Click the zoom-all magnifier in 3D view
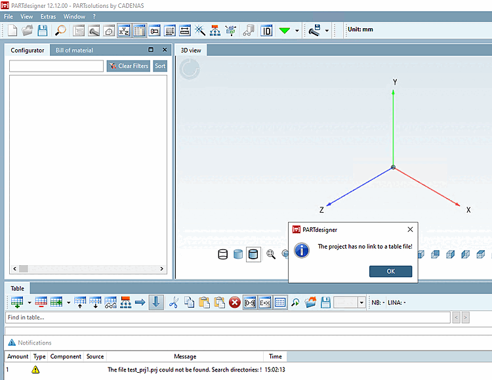492x380 pixels. tap(271, 255)
